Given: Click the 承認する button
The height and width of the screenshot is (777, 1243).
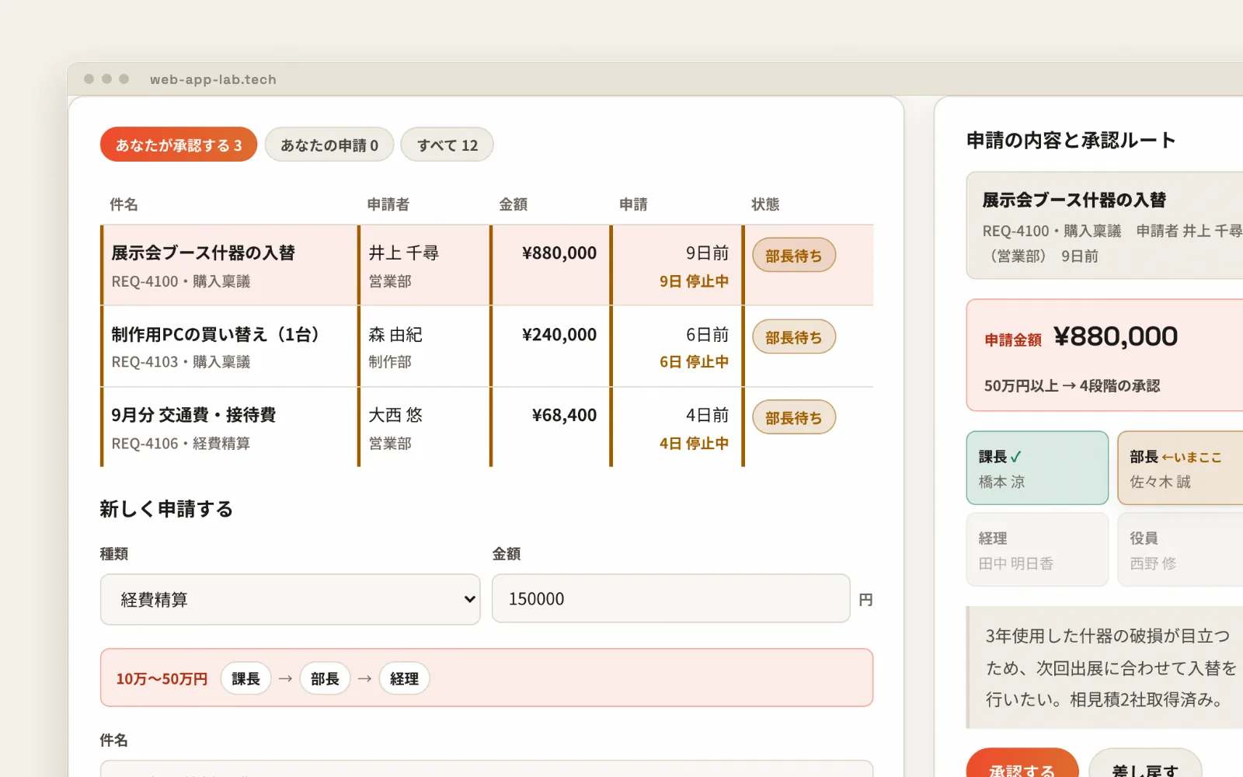Looking at the screenshot, I should pos(1022,765).
